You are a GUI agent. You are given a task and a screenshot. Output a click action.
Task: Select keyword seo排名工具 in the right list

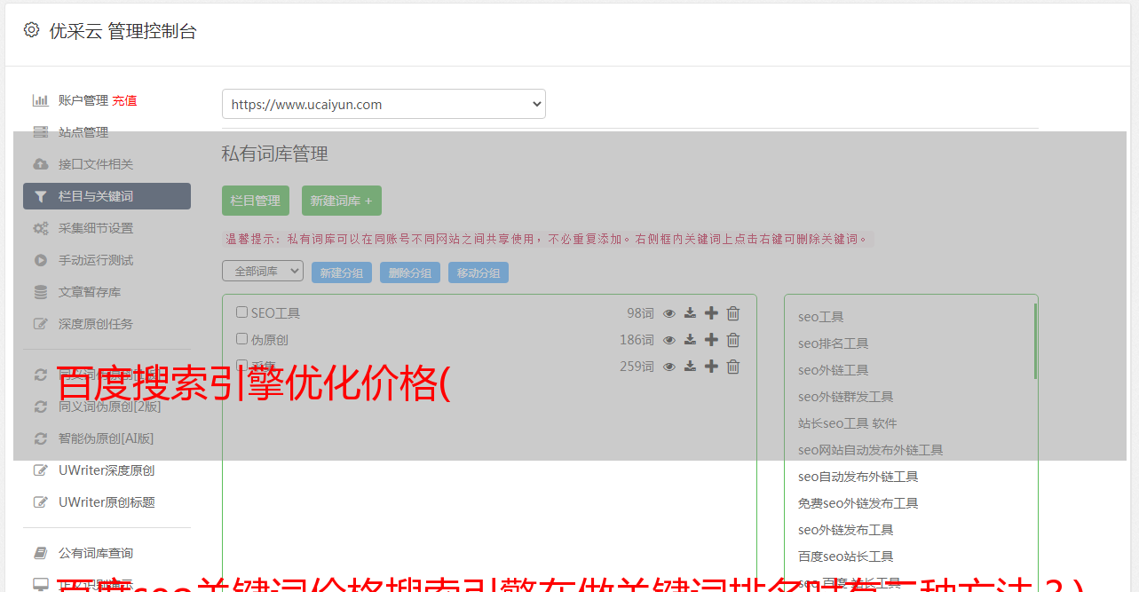[834, 343]
